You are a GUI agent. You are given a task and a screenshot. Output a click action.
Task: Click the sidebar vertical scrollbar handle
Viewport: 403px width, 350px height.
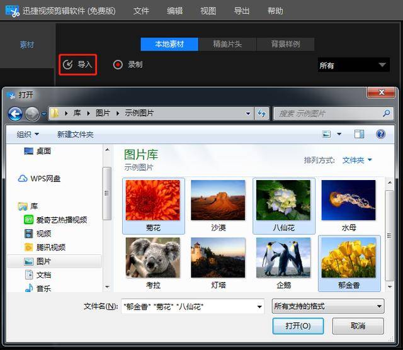pos(107,193)
